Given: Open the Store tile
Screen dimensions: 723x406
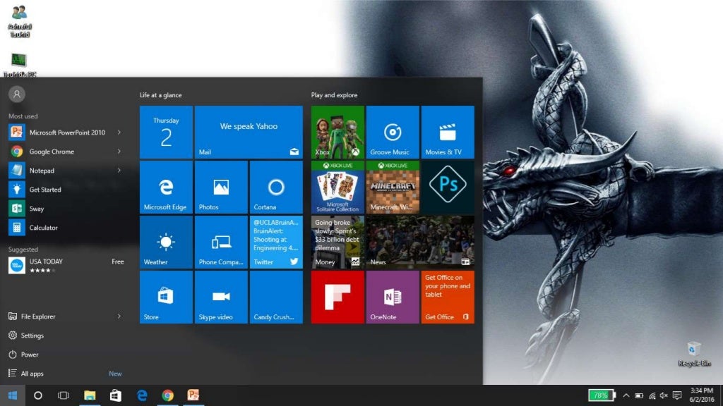Looking at the screenshot, I should pos(166,297).
